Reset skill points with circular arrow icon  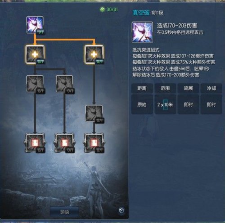point(121,210)
